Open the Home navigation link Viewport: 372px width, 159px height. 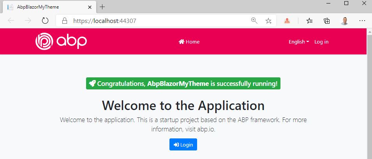(x=189, y=42)
